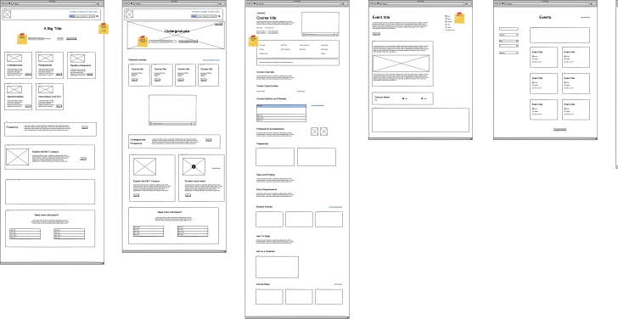Click email icon beside Contact Name

point(403,98)
